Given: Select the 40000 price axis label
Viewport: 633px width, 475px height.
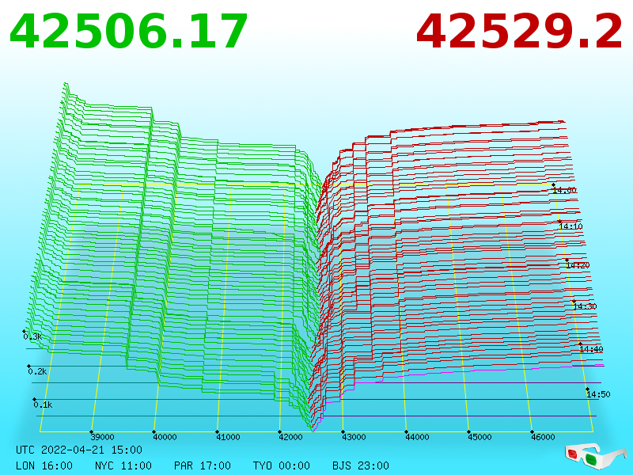Looking at the screenshot, I should pos(165,437).
